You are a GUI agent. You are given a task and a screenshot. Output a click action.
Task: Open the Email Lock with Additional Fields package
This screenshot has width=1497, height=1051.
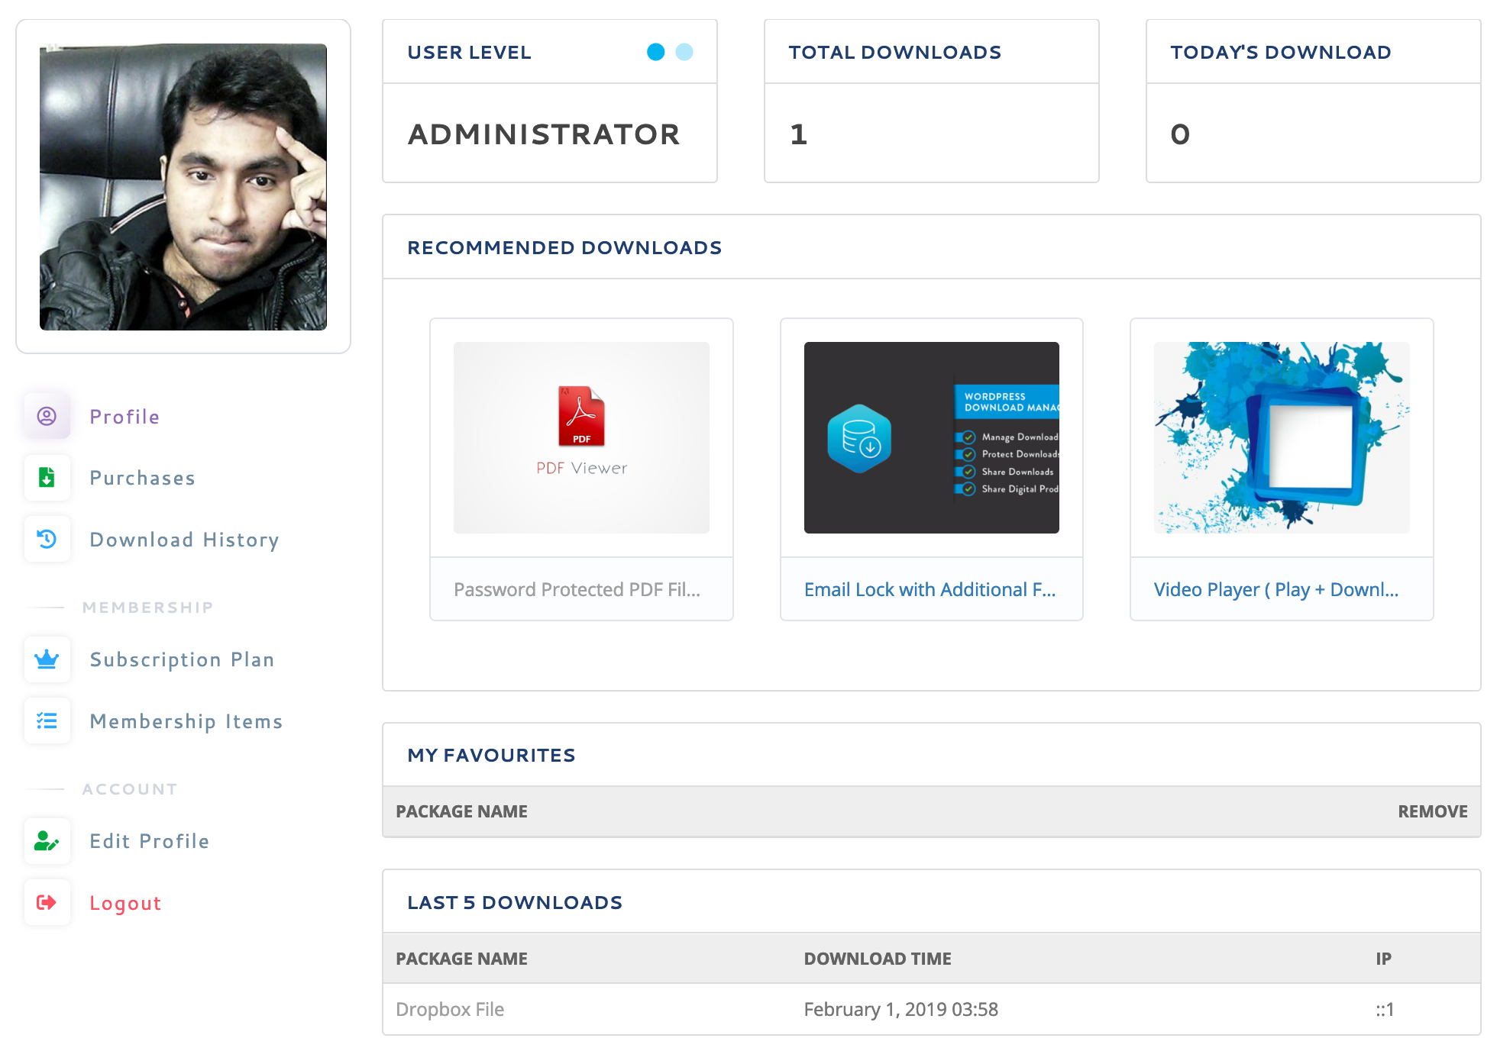930,588
